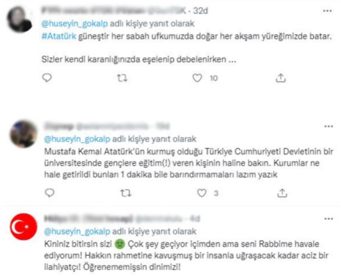Image resolution: width=341 pixels, height=277 pixels.
Task: Open @huseyin_gokalp mention in second tweet
Action: (x=77, y=139)
